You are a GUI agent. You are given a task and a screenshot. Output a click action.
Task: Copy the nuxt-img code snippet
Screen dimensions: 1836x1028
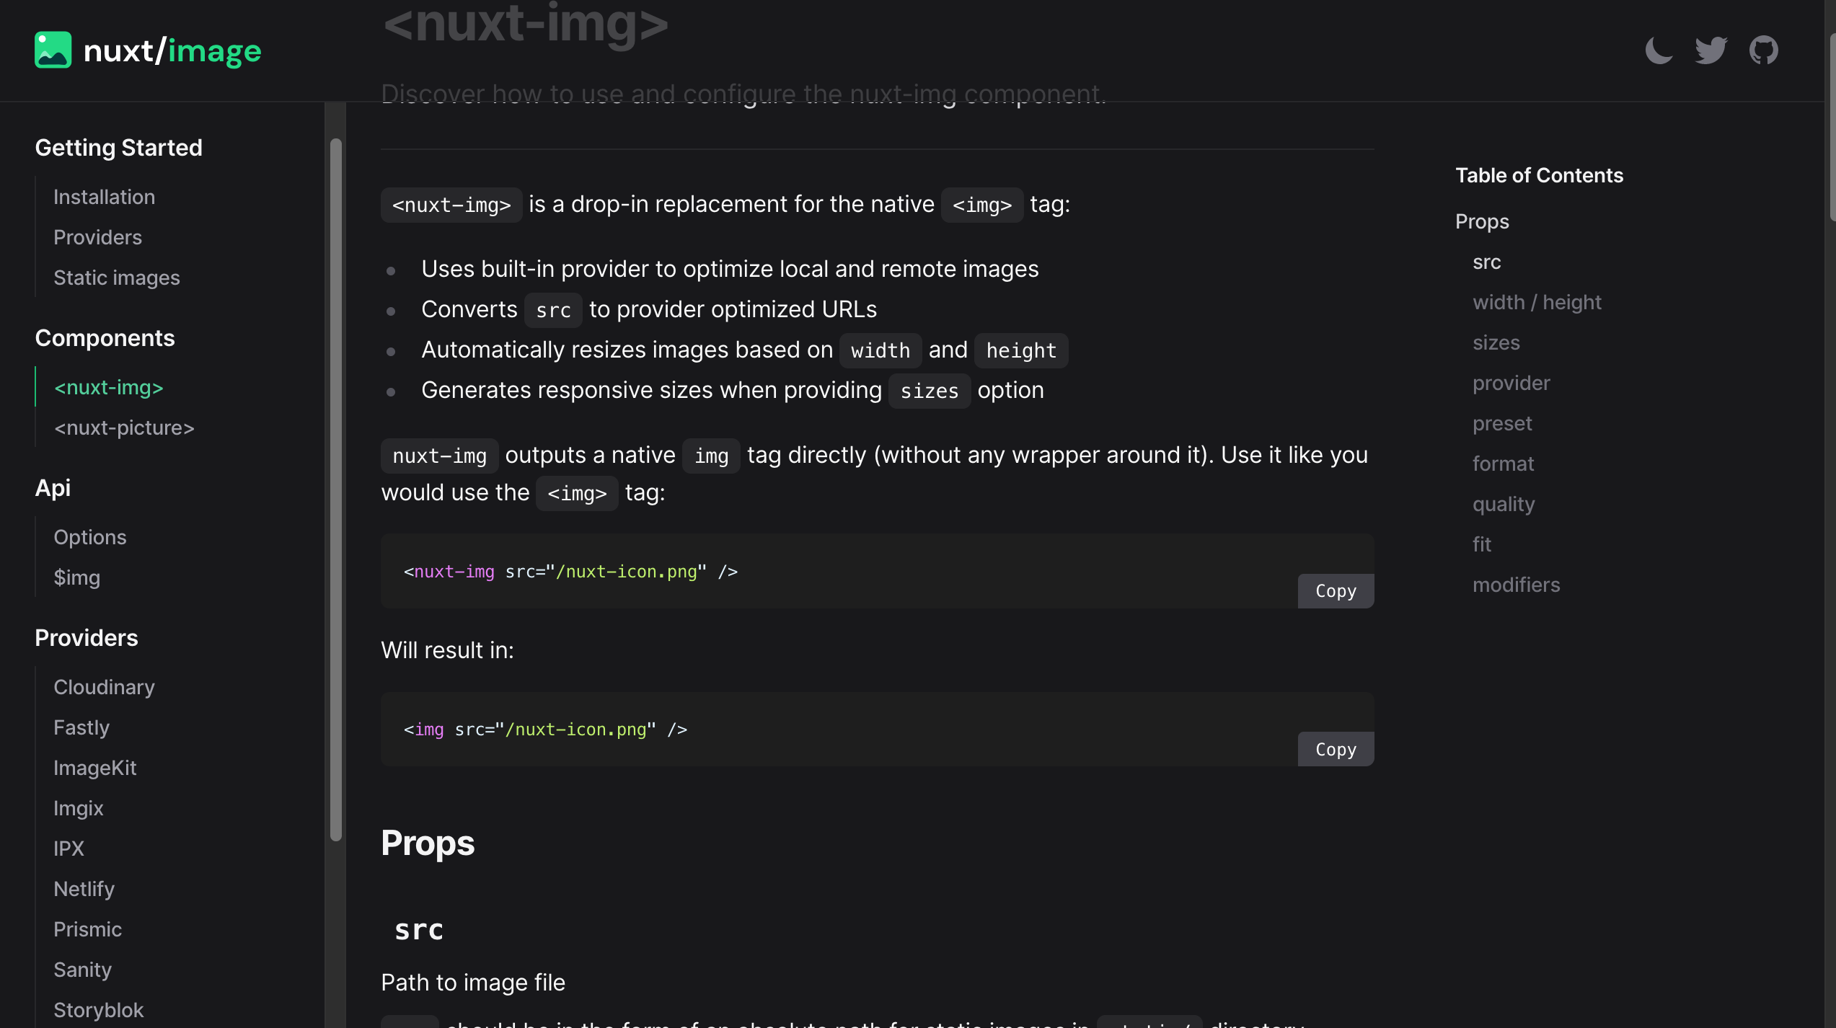[x=1335, y=590]
